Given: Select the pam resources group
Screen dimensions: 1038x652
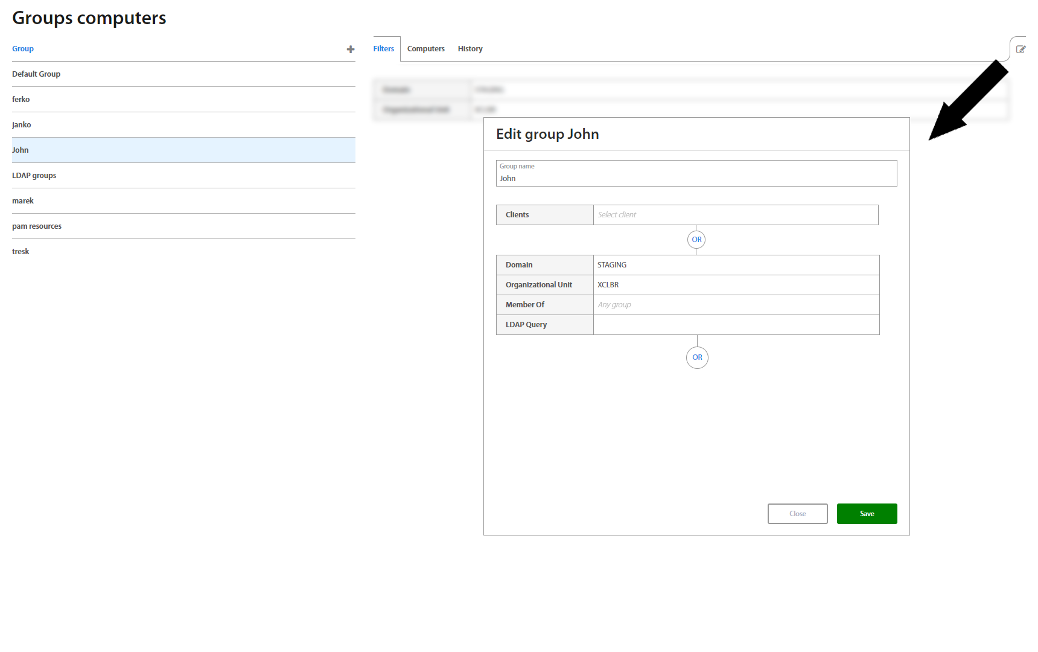Looking at the screenshot, I should click(x=37, y=226).
